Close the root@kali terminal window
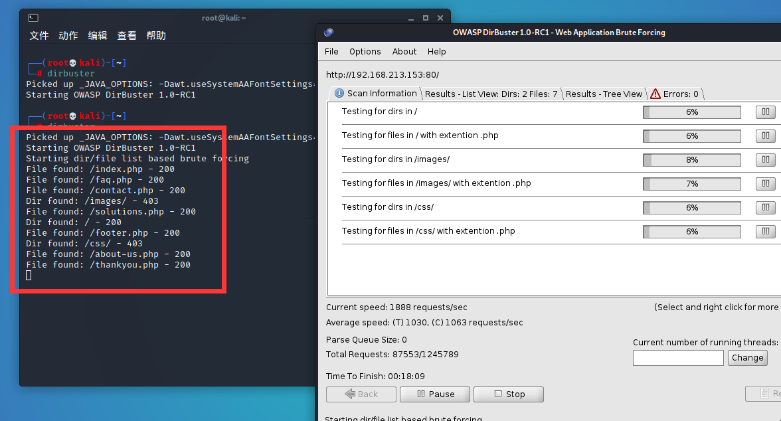 pos(440,18)
